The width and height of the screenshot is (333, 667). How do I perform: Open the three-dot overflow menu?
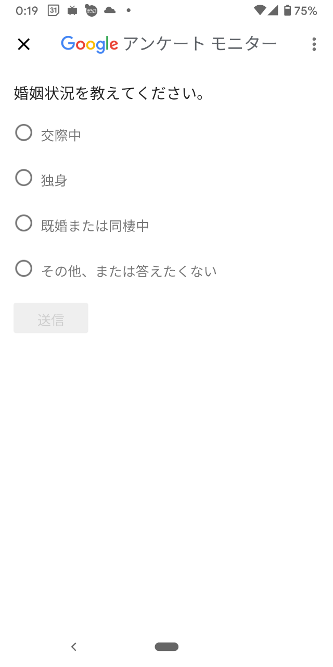coord(314,44)
